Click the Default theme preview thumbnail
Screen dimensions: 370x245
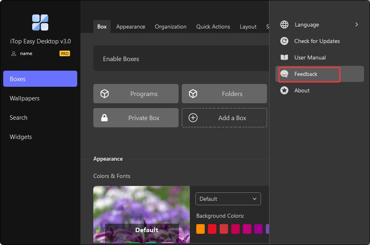click(142, 214)
